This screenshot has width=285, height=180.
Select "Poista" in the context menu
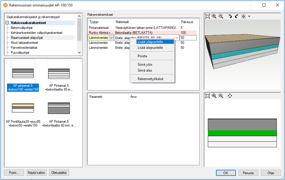click(x=142, y=56)
